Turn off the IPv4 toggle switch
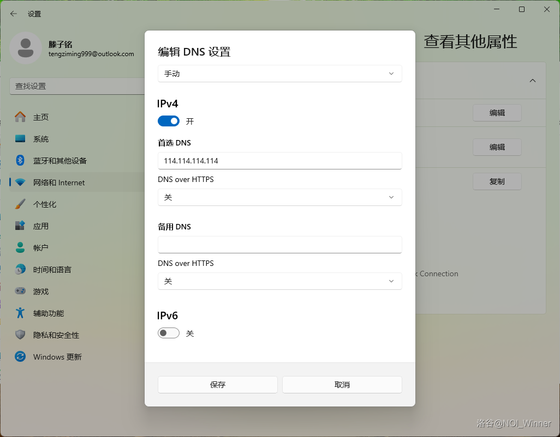This screenshot has height=437, width=560. pos(169,121)
